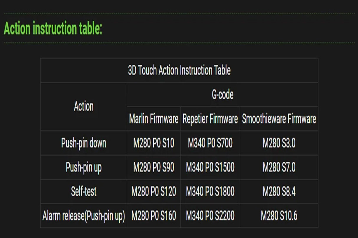
Task: Click the 'M280 S3.0' Smoothieware code
Action: click(x=279, y=143)
